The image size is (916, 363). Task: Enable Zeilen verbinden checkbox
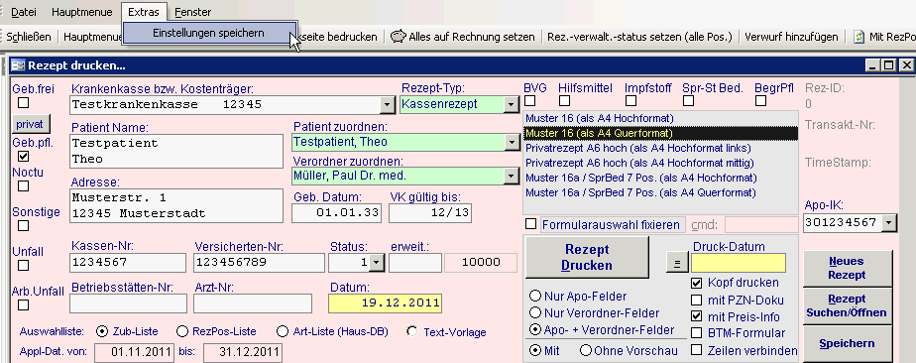[696, 350]
